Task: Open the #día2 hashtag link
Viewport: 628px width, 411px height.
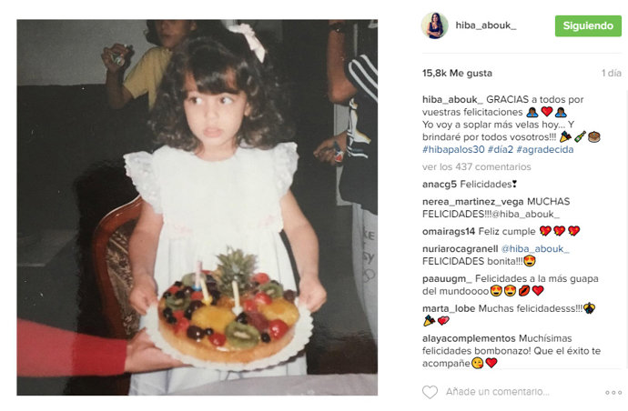Action: point(501,150)
